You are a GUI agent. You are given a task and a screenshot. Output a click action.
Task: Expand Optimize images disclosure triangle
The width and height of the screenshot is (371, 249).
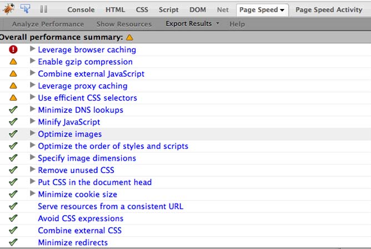32,133
